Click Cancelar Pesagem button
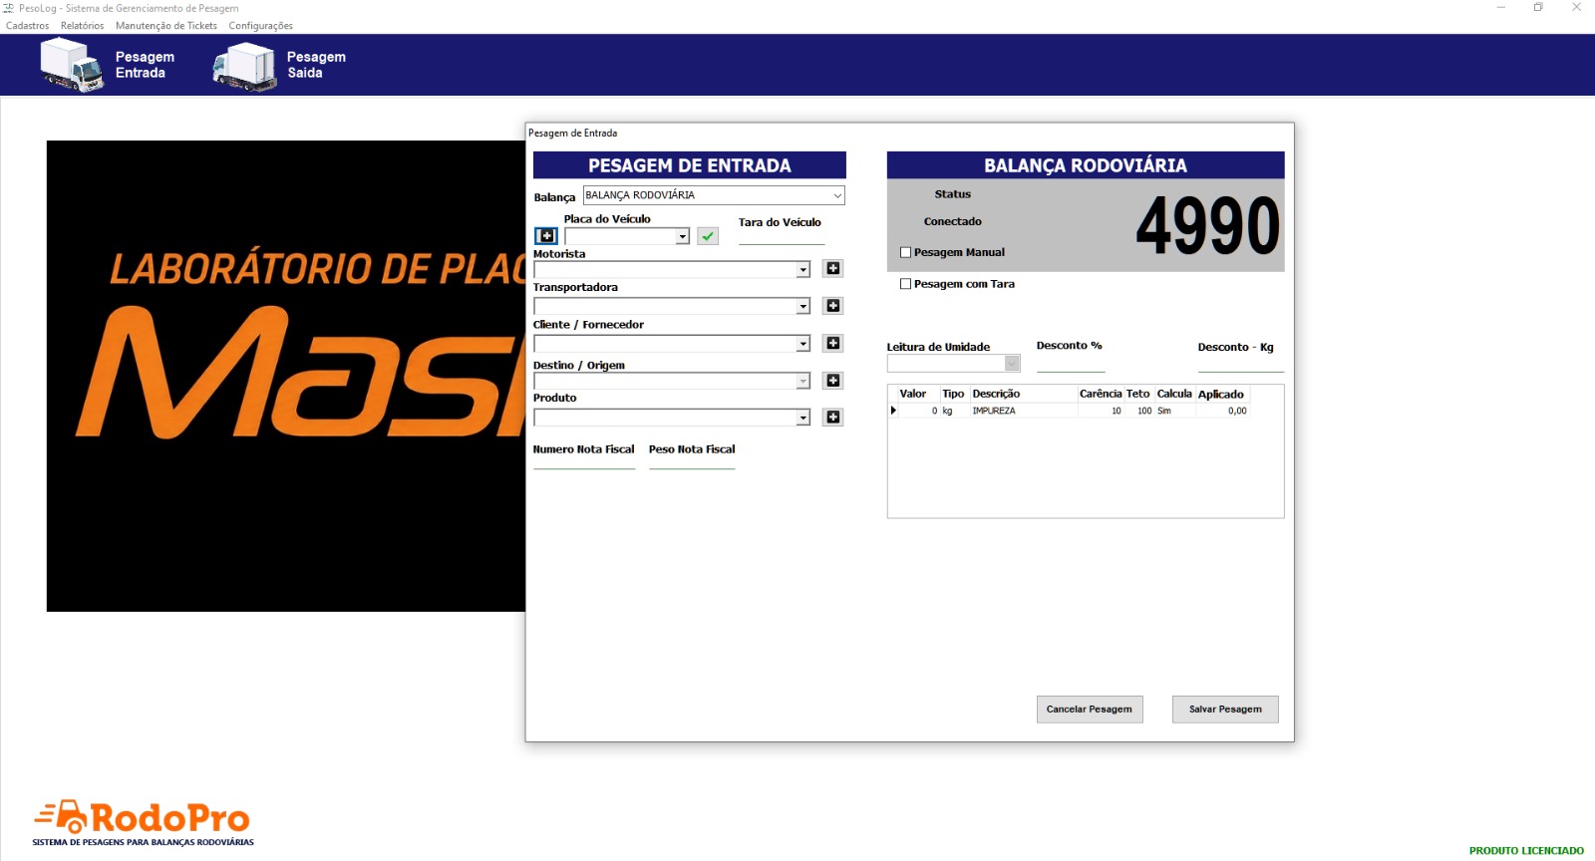The height and width of the screenshot is (861, 1595). 1090,710
